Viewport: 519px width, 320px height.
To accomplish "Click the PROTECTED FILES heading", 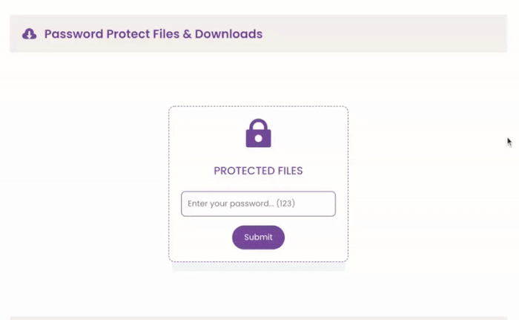I will pyautogui.click(x=258, y=171).
